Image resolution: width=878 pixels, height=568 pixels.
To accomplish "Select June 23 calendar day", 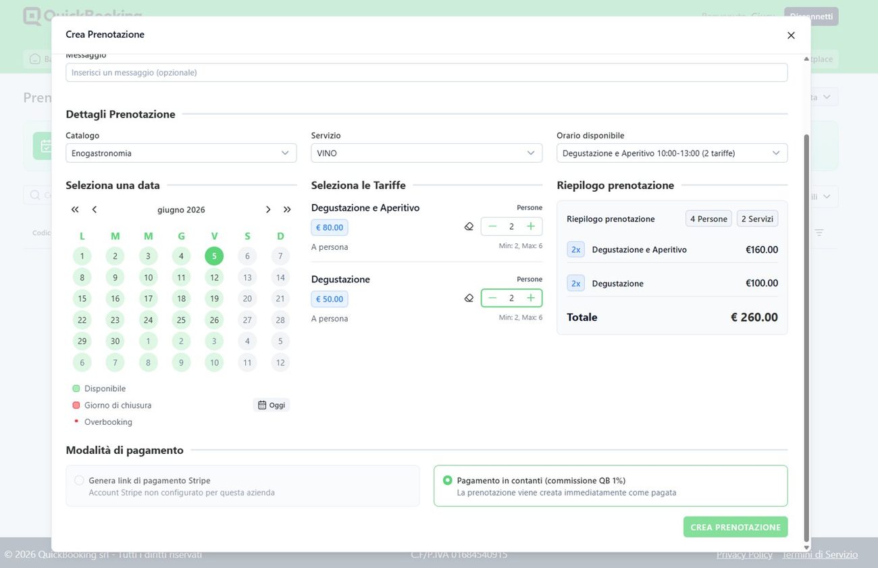I will [x=115, y=320].
